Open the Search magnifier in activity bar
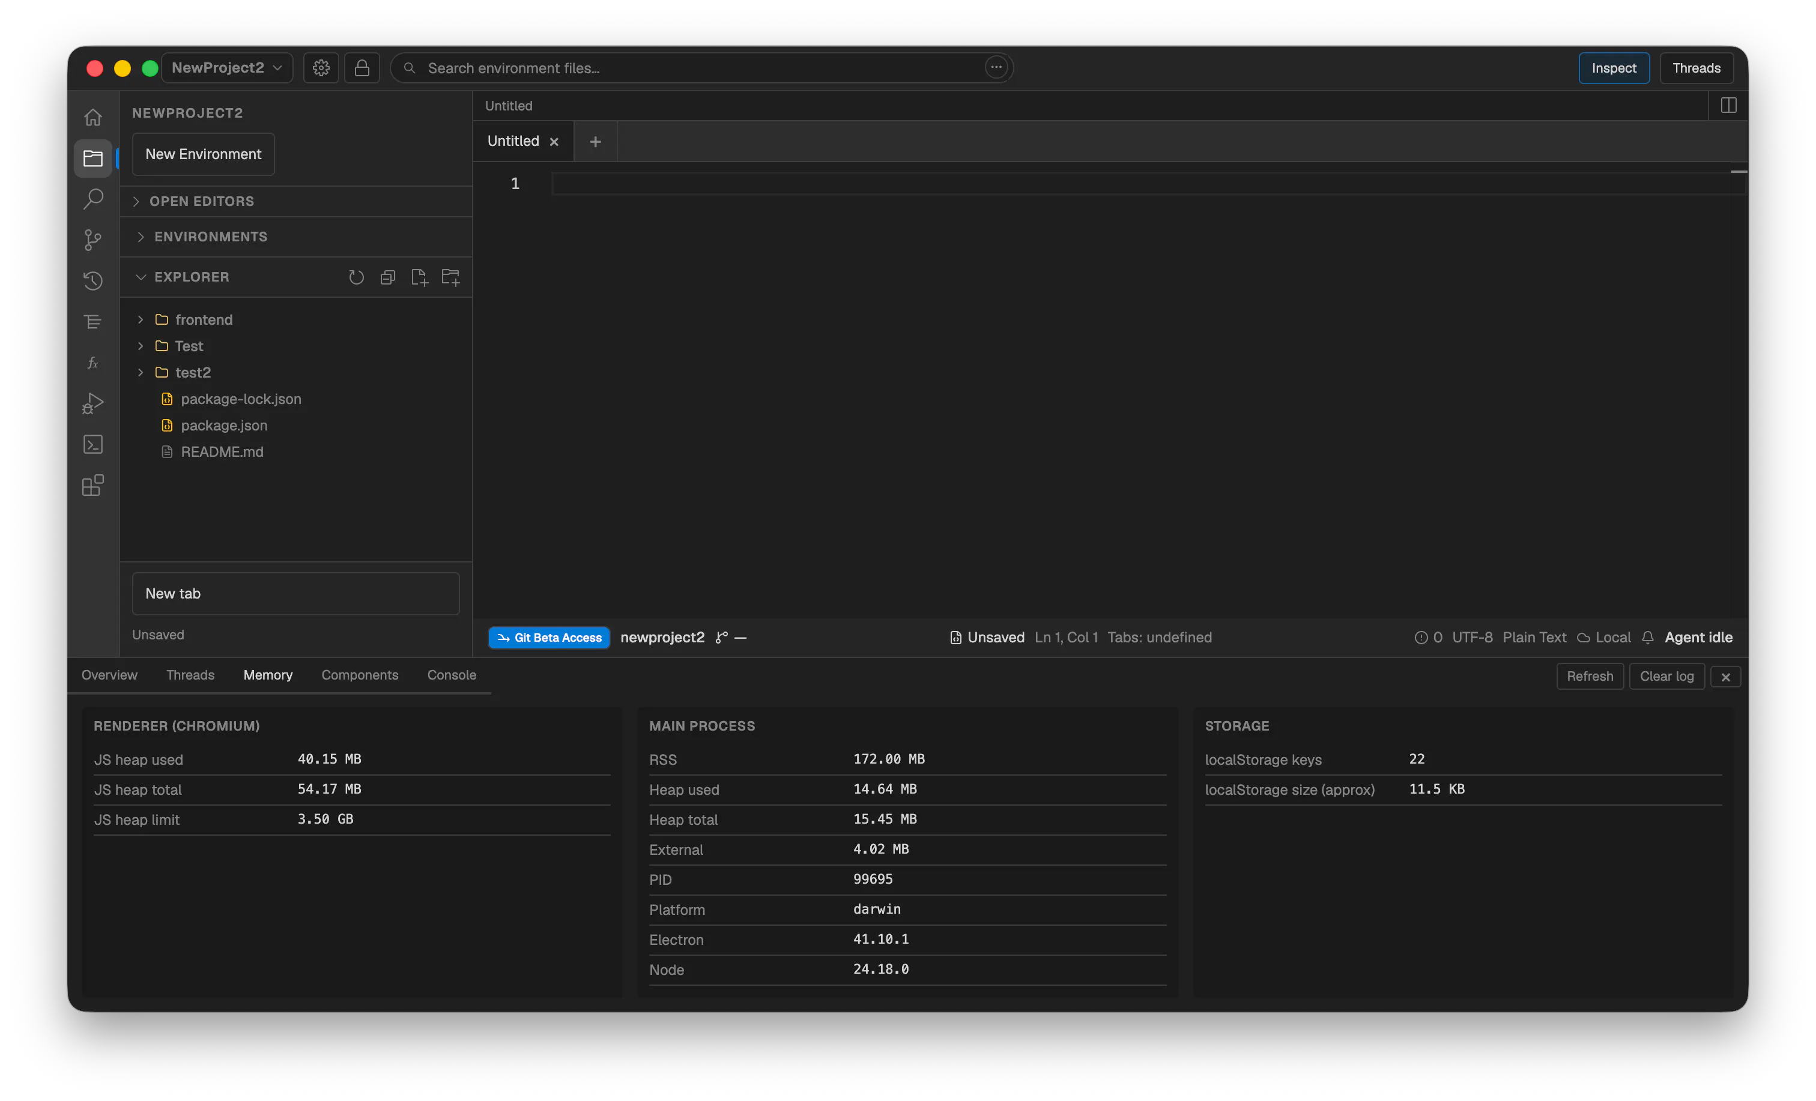The height and width of the screenshot is (1101, 1816). [x=93, y=198]
